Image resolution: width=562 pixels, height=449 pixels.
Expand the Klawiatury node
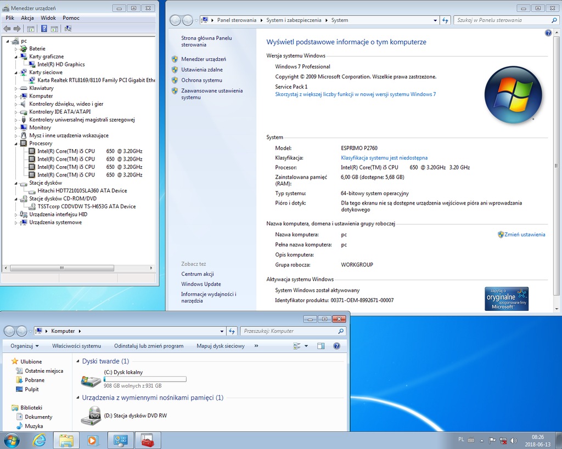tap(16, 88)
